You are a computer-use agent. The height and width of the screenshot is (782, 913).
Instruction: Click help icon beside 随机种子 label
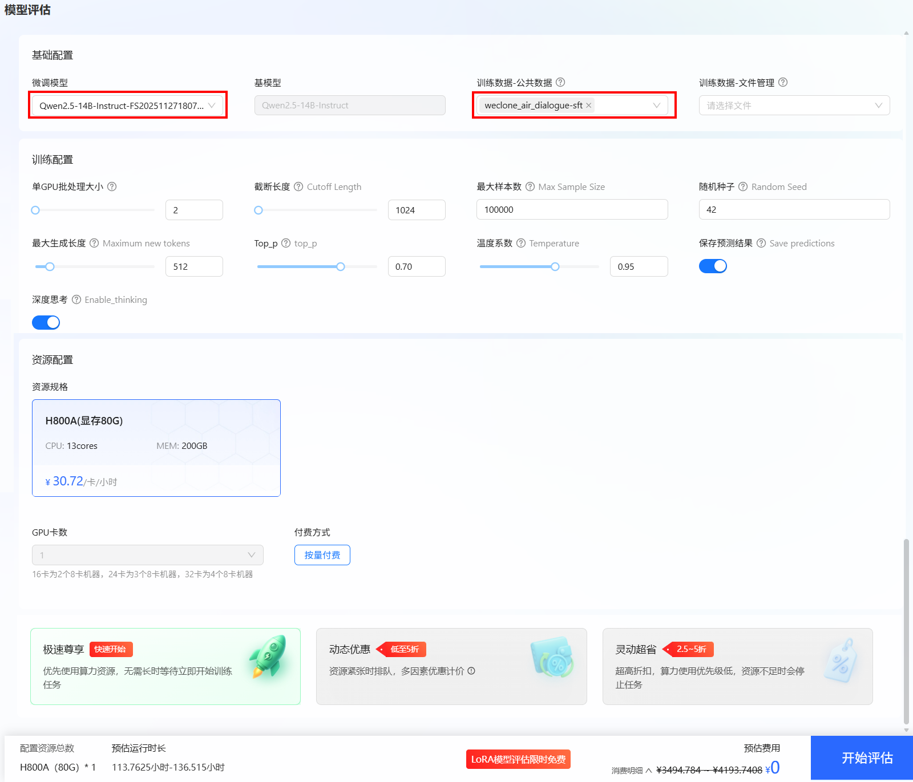pyautogui.click(x=743, y=187)
